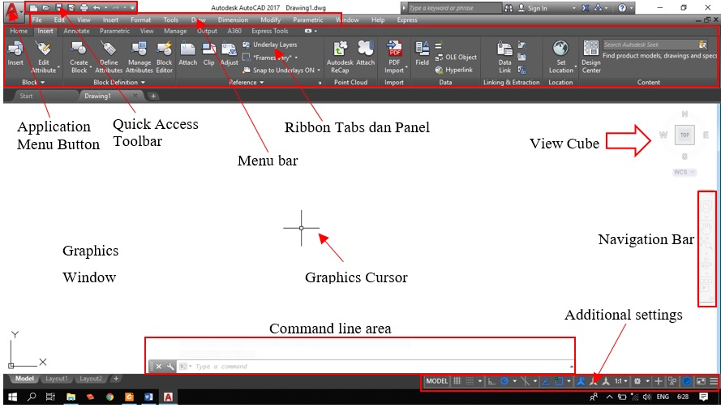This screenshot has width=721, height=408.
Task: Open the Modify menu in menu bar
Action: coord(270,19)
